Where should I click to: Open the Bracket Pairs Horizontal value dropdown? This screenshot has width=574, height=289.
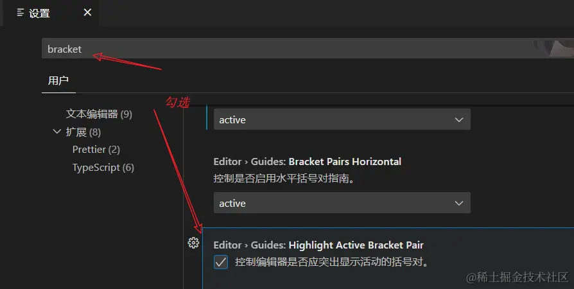point(342,203)
